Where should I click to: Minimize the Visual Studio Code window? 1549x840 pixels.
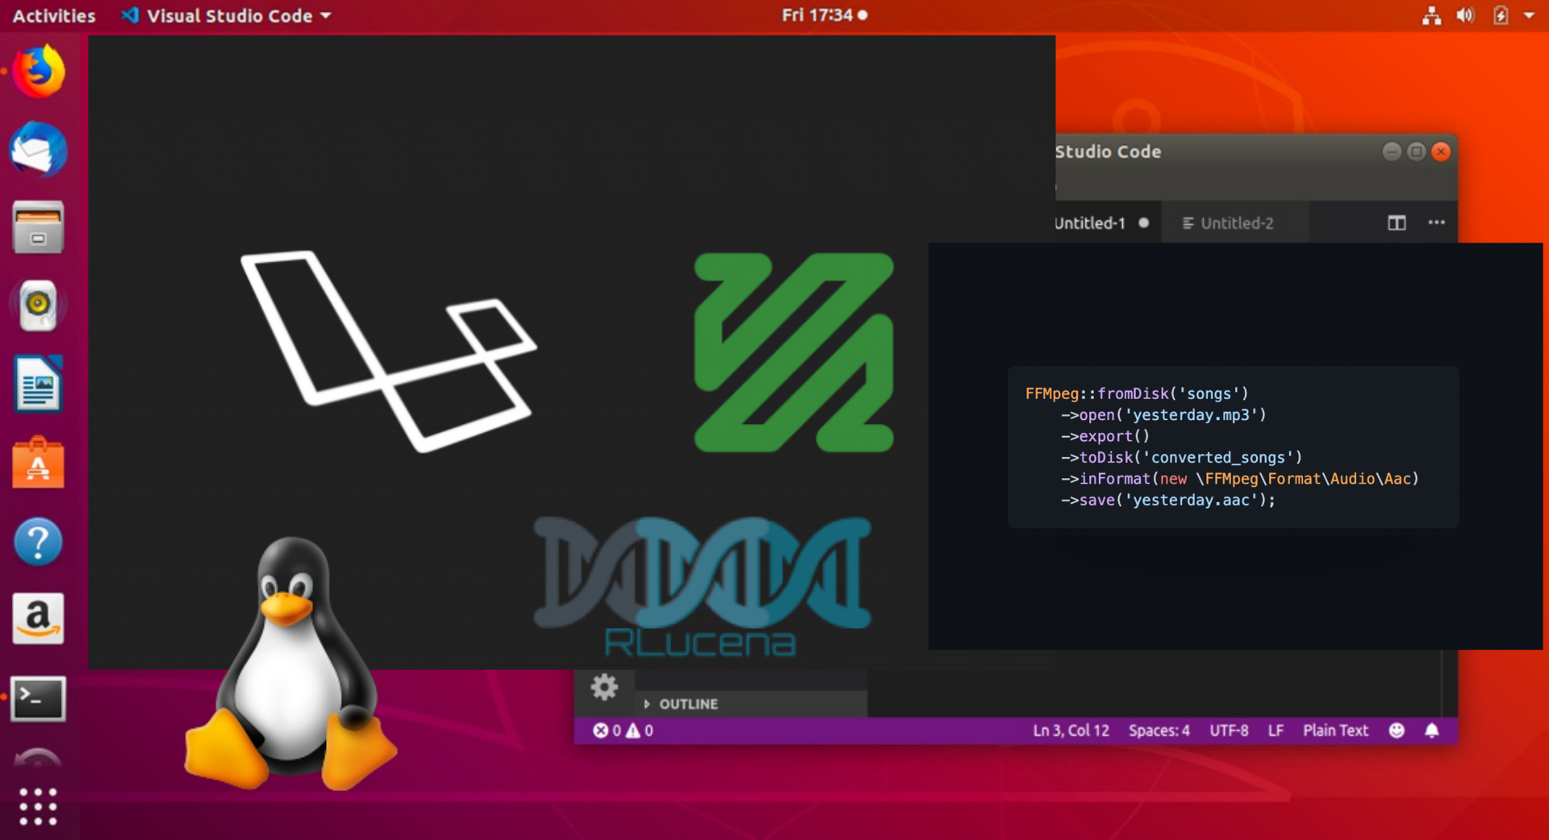point(1392,152)
